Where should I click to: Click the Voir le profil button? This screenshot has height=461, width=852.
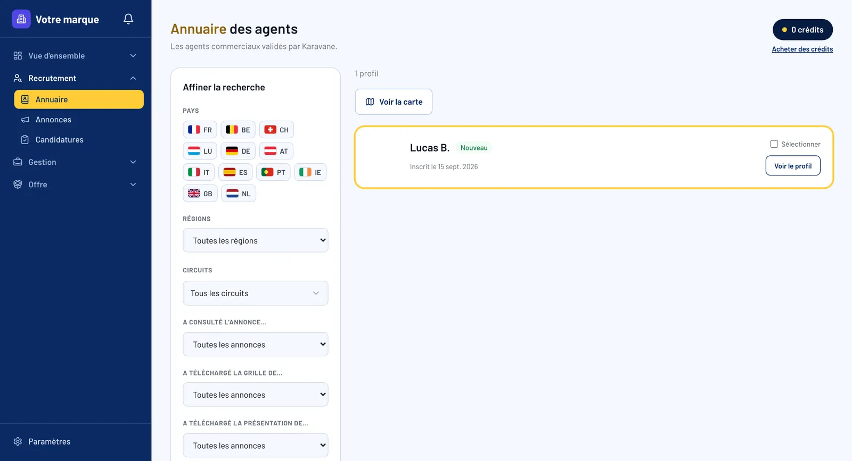[x=793, y=165]
